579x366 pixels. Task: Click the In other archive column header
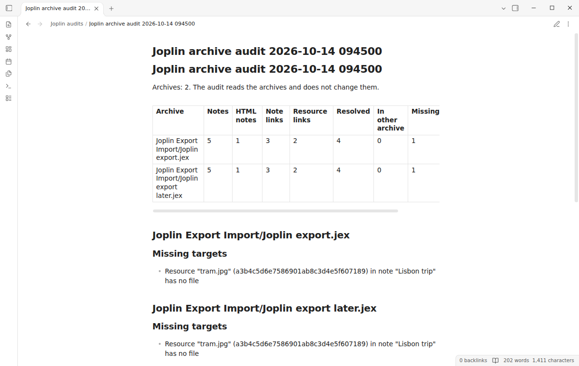click(x=391, y=120)
